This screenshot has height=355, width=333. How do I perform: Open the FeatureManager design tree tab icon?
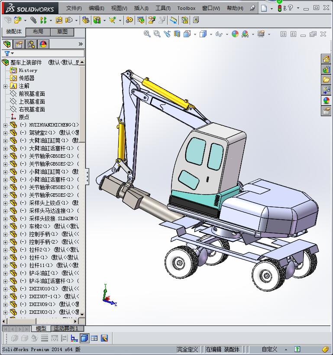click(x=7, y=44)
